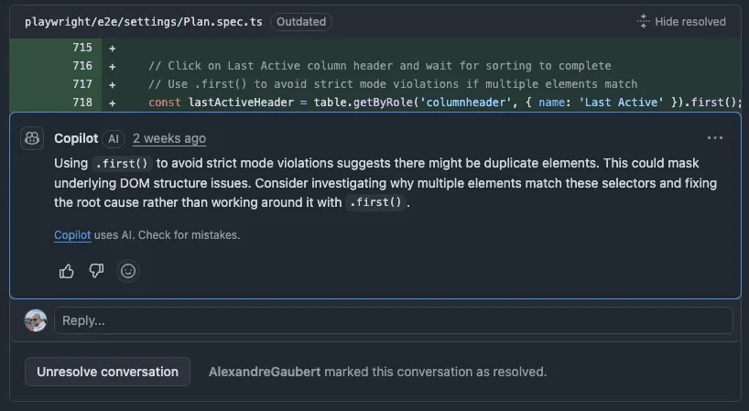This screenshot has height=411, width=749.
Task: Click the Copilot avatar icon beside the comment
Action: point(32,138)
